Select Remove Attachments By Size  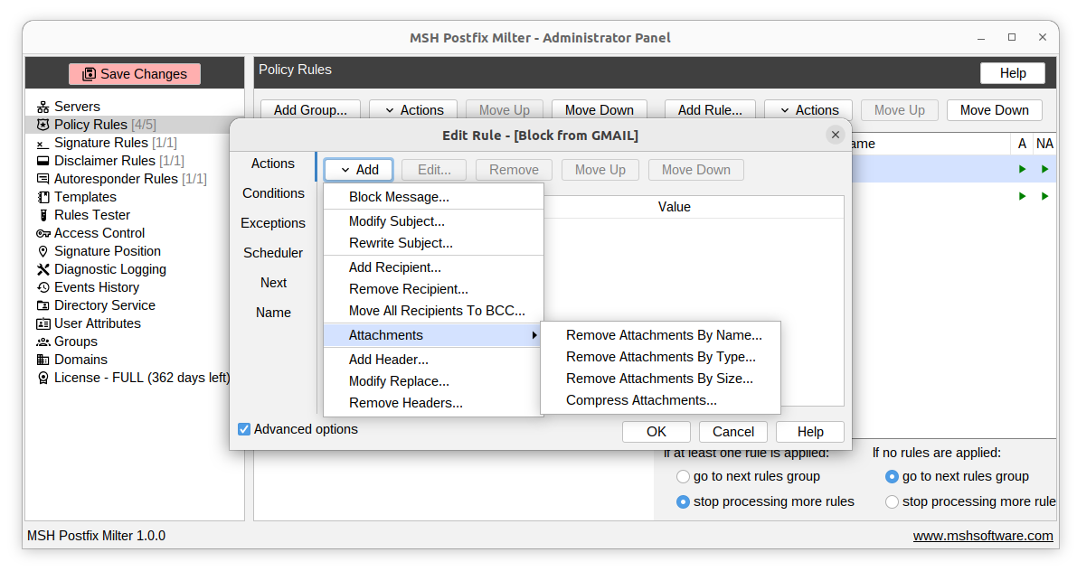click(661, 379)
